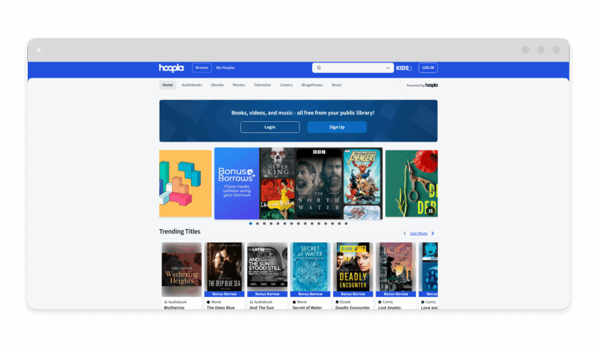Switch to the Audiobooks tab
This screenshot has height=348, width=597.
[192, 85]
